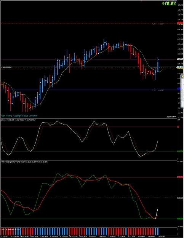This screenshot has height=238, width=184.
Task: Click the dotted midline in TMSWatchDog pane
Action: [x=88, y=198]
